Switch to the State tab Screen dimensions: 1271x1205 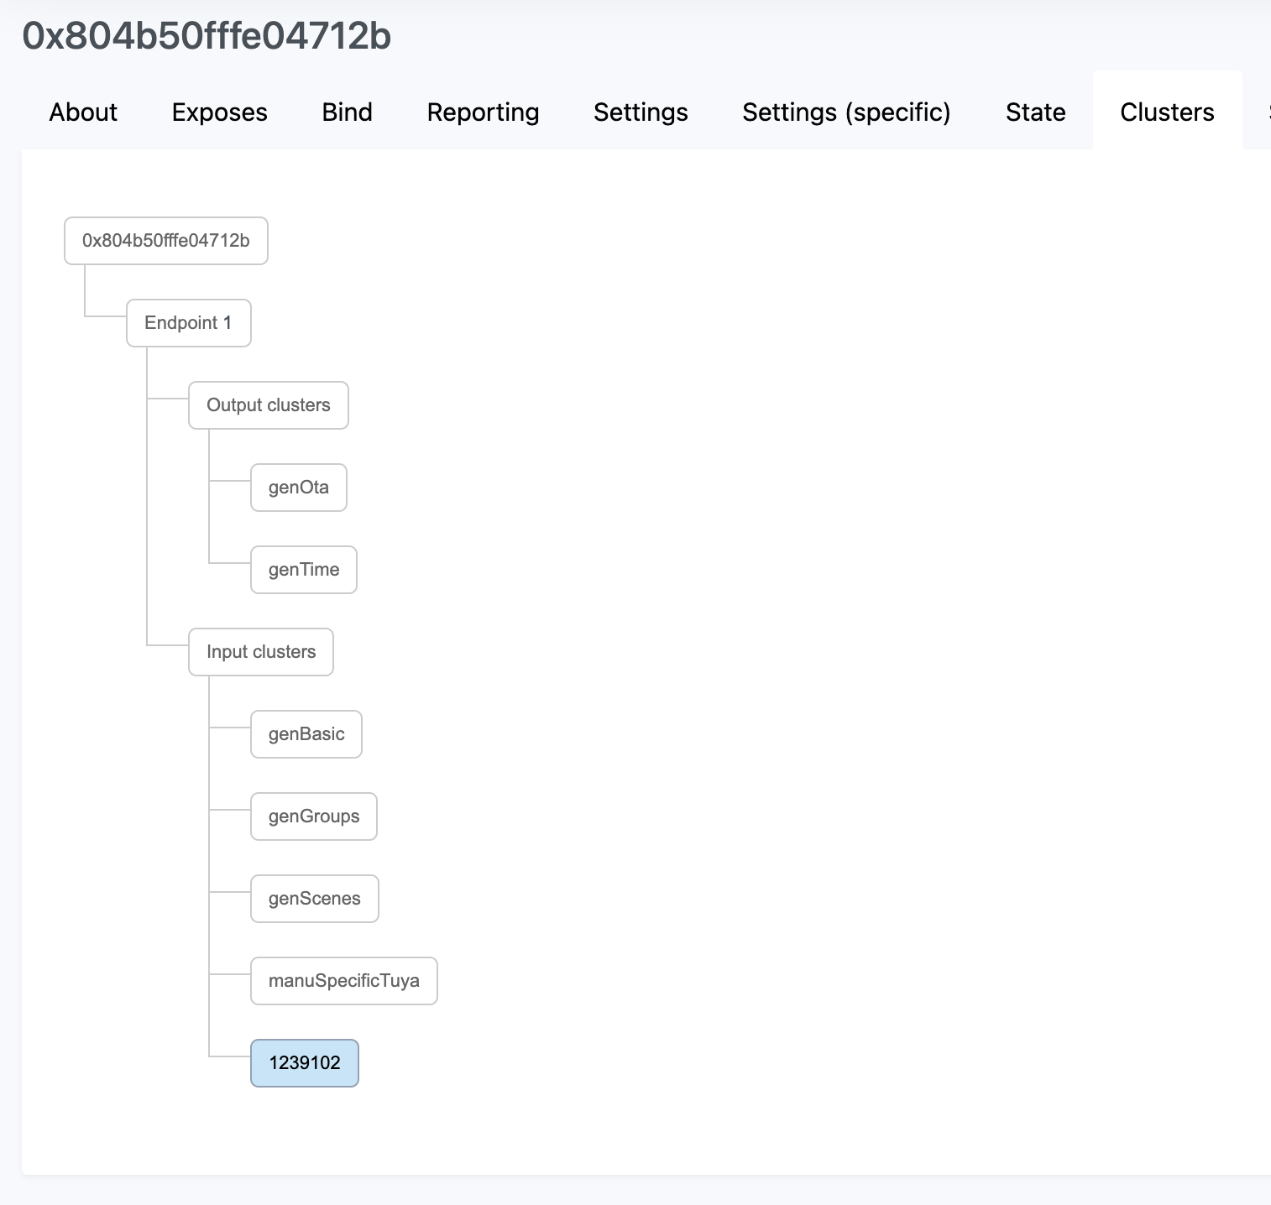[1035, 112]
